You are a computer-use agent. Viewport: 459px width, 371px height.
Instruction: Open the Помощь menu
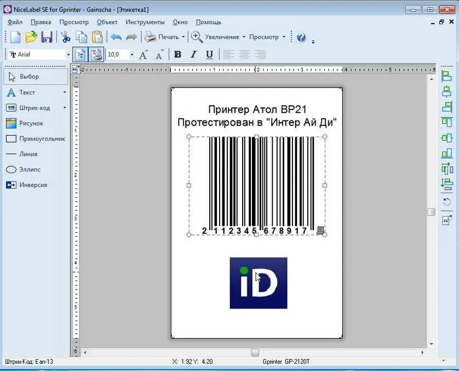209,22
